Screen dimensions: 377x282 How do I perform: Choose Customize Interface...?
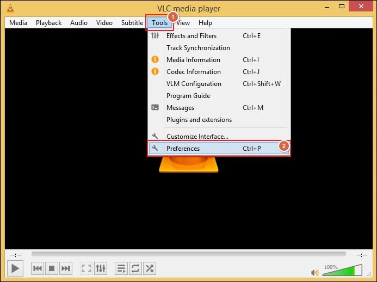point(219,137)
